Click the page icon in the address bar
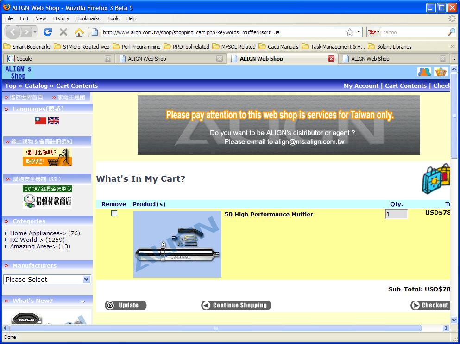Viewport: 460px width, 344px height. [x=95, y=32]
